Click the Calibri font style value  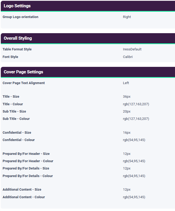tap(128, 57)
